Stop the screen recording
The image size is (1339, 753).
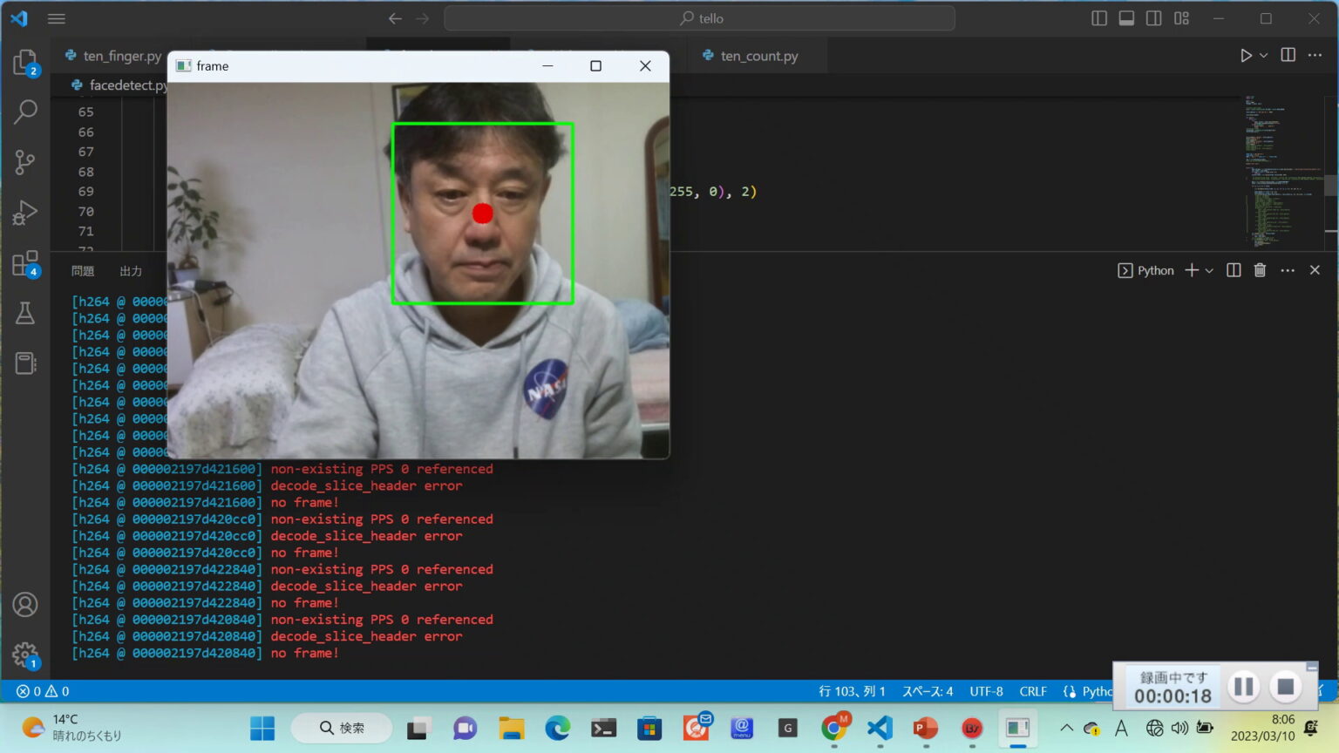point(1285,687)
